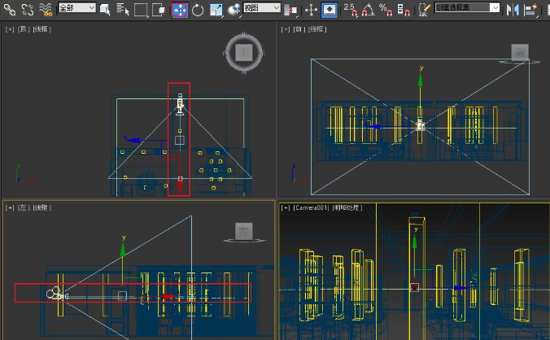
Task: Toggle the Angle Snap button
Action: pyautogui.click(x=368, y=10)
